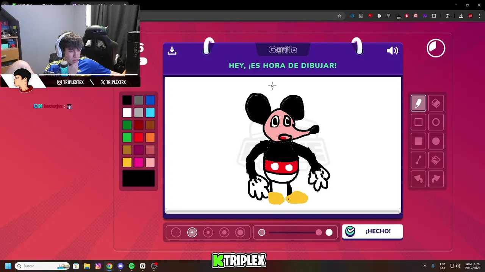Open Microsoft Store from the taskbar
Screen dimensions: 485x272
pos(76,266)
